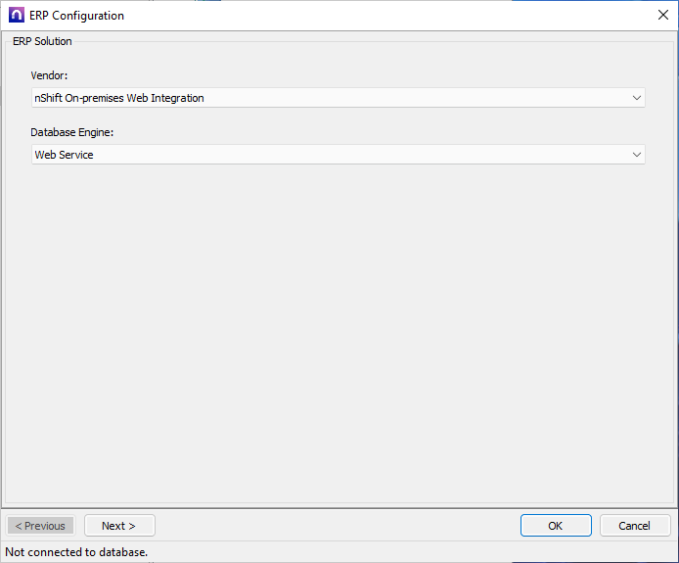Click the Vendor: label
Screen dimensions: 679x563
pos(50,75)
